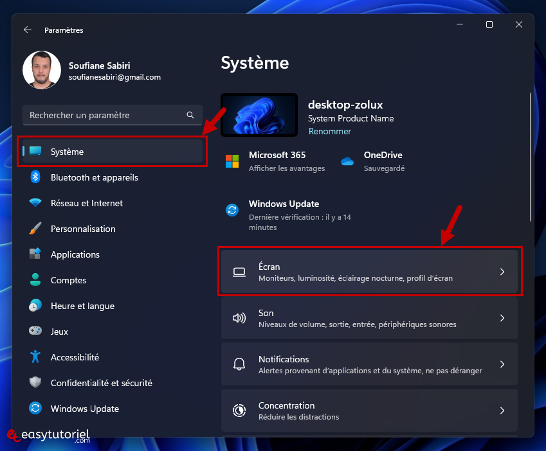Screen dimensions: 546x451
Task: Open Concentration via its right chevron
Action: coord(502,411)
